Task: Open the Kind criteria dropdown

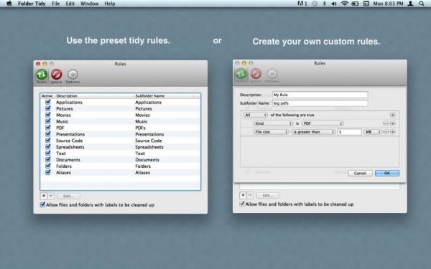Action: (273, 123)
